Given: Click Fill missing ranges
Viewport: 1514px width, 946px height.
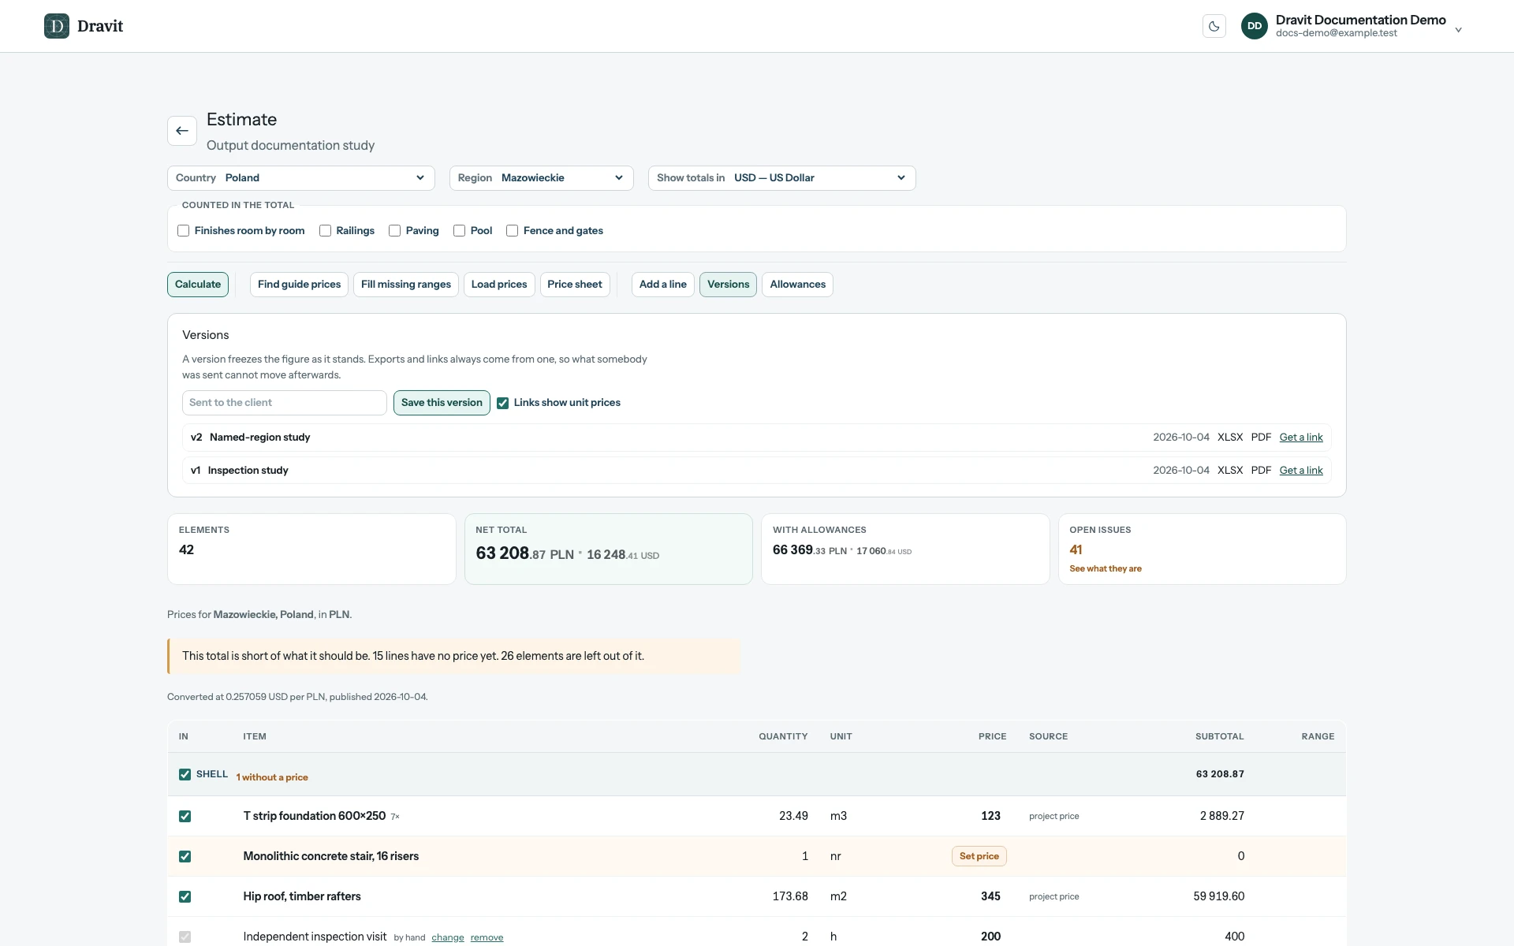Looking at the screenshot, I should (x=406, y=285).
